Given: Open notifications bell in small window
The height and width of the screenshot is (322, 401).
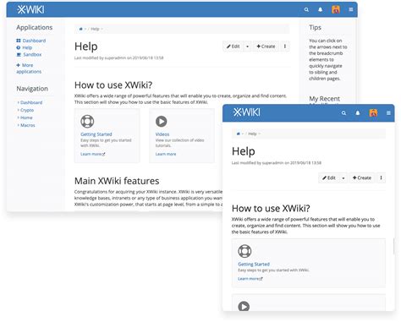Looking at the screenshot, I should (x=358, y=113).
